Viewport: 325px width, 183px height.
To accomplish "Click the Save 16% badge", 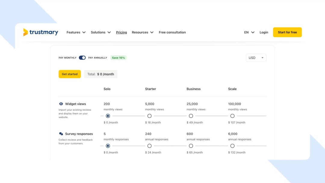I will pyautogui.click(x=118, y=57).
